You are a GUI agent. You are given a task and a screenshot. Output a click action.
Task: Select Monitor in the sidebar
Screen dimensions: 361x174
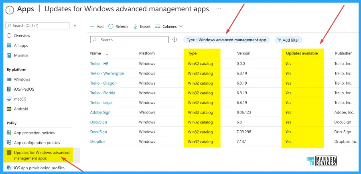coord(21,55)
